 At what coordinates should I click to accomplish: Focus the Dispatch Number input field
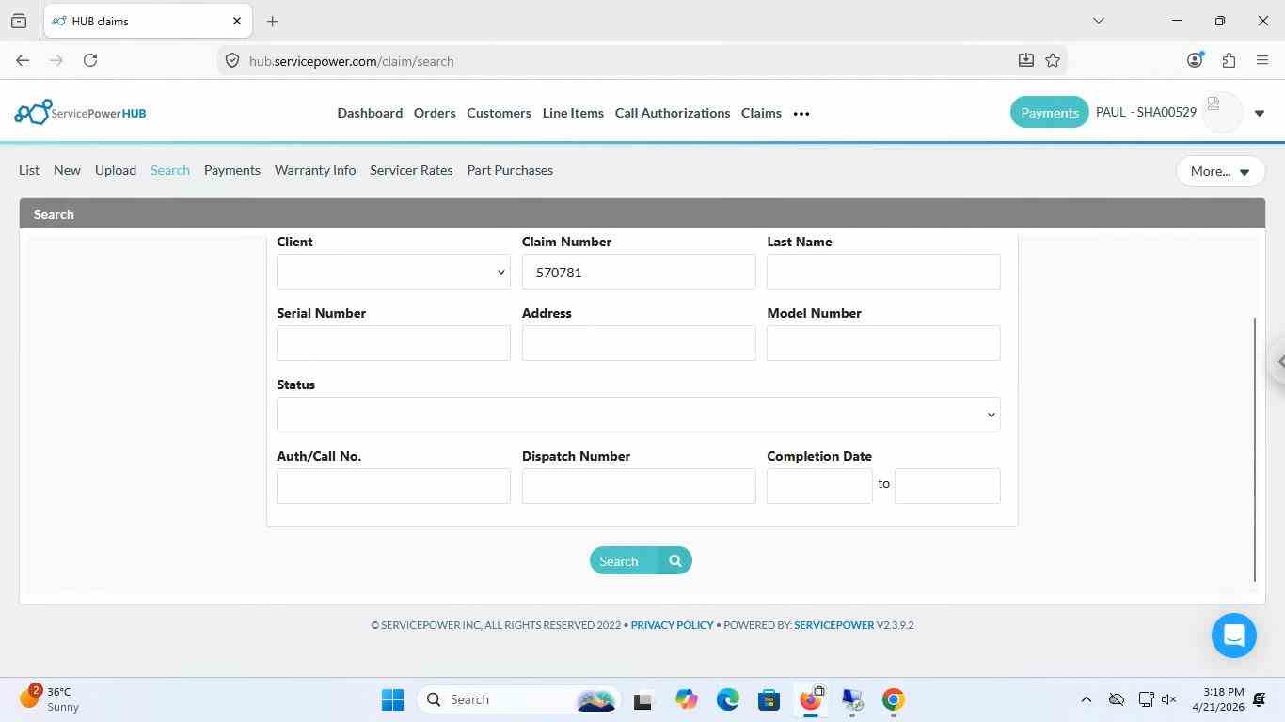pos(639,486)
